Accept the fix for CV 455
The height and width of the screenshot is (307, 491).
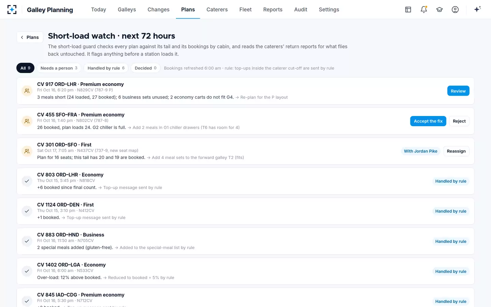pyautogui.click(x=428, y=121)
